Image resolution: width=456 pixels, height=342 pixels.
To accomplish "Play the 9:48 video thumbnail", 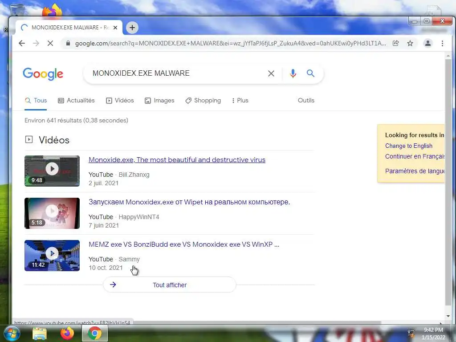I will 52,171.
